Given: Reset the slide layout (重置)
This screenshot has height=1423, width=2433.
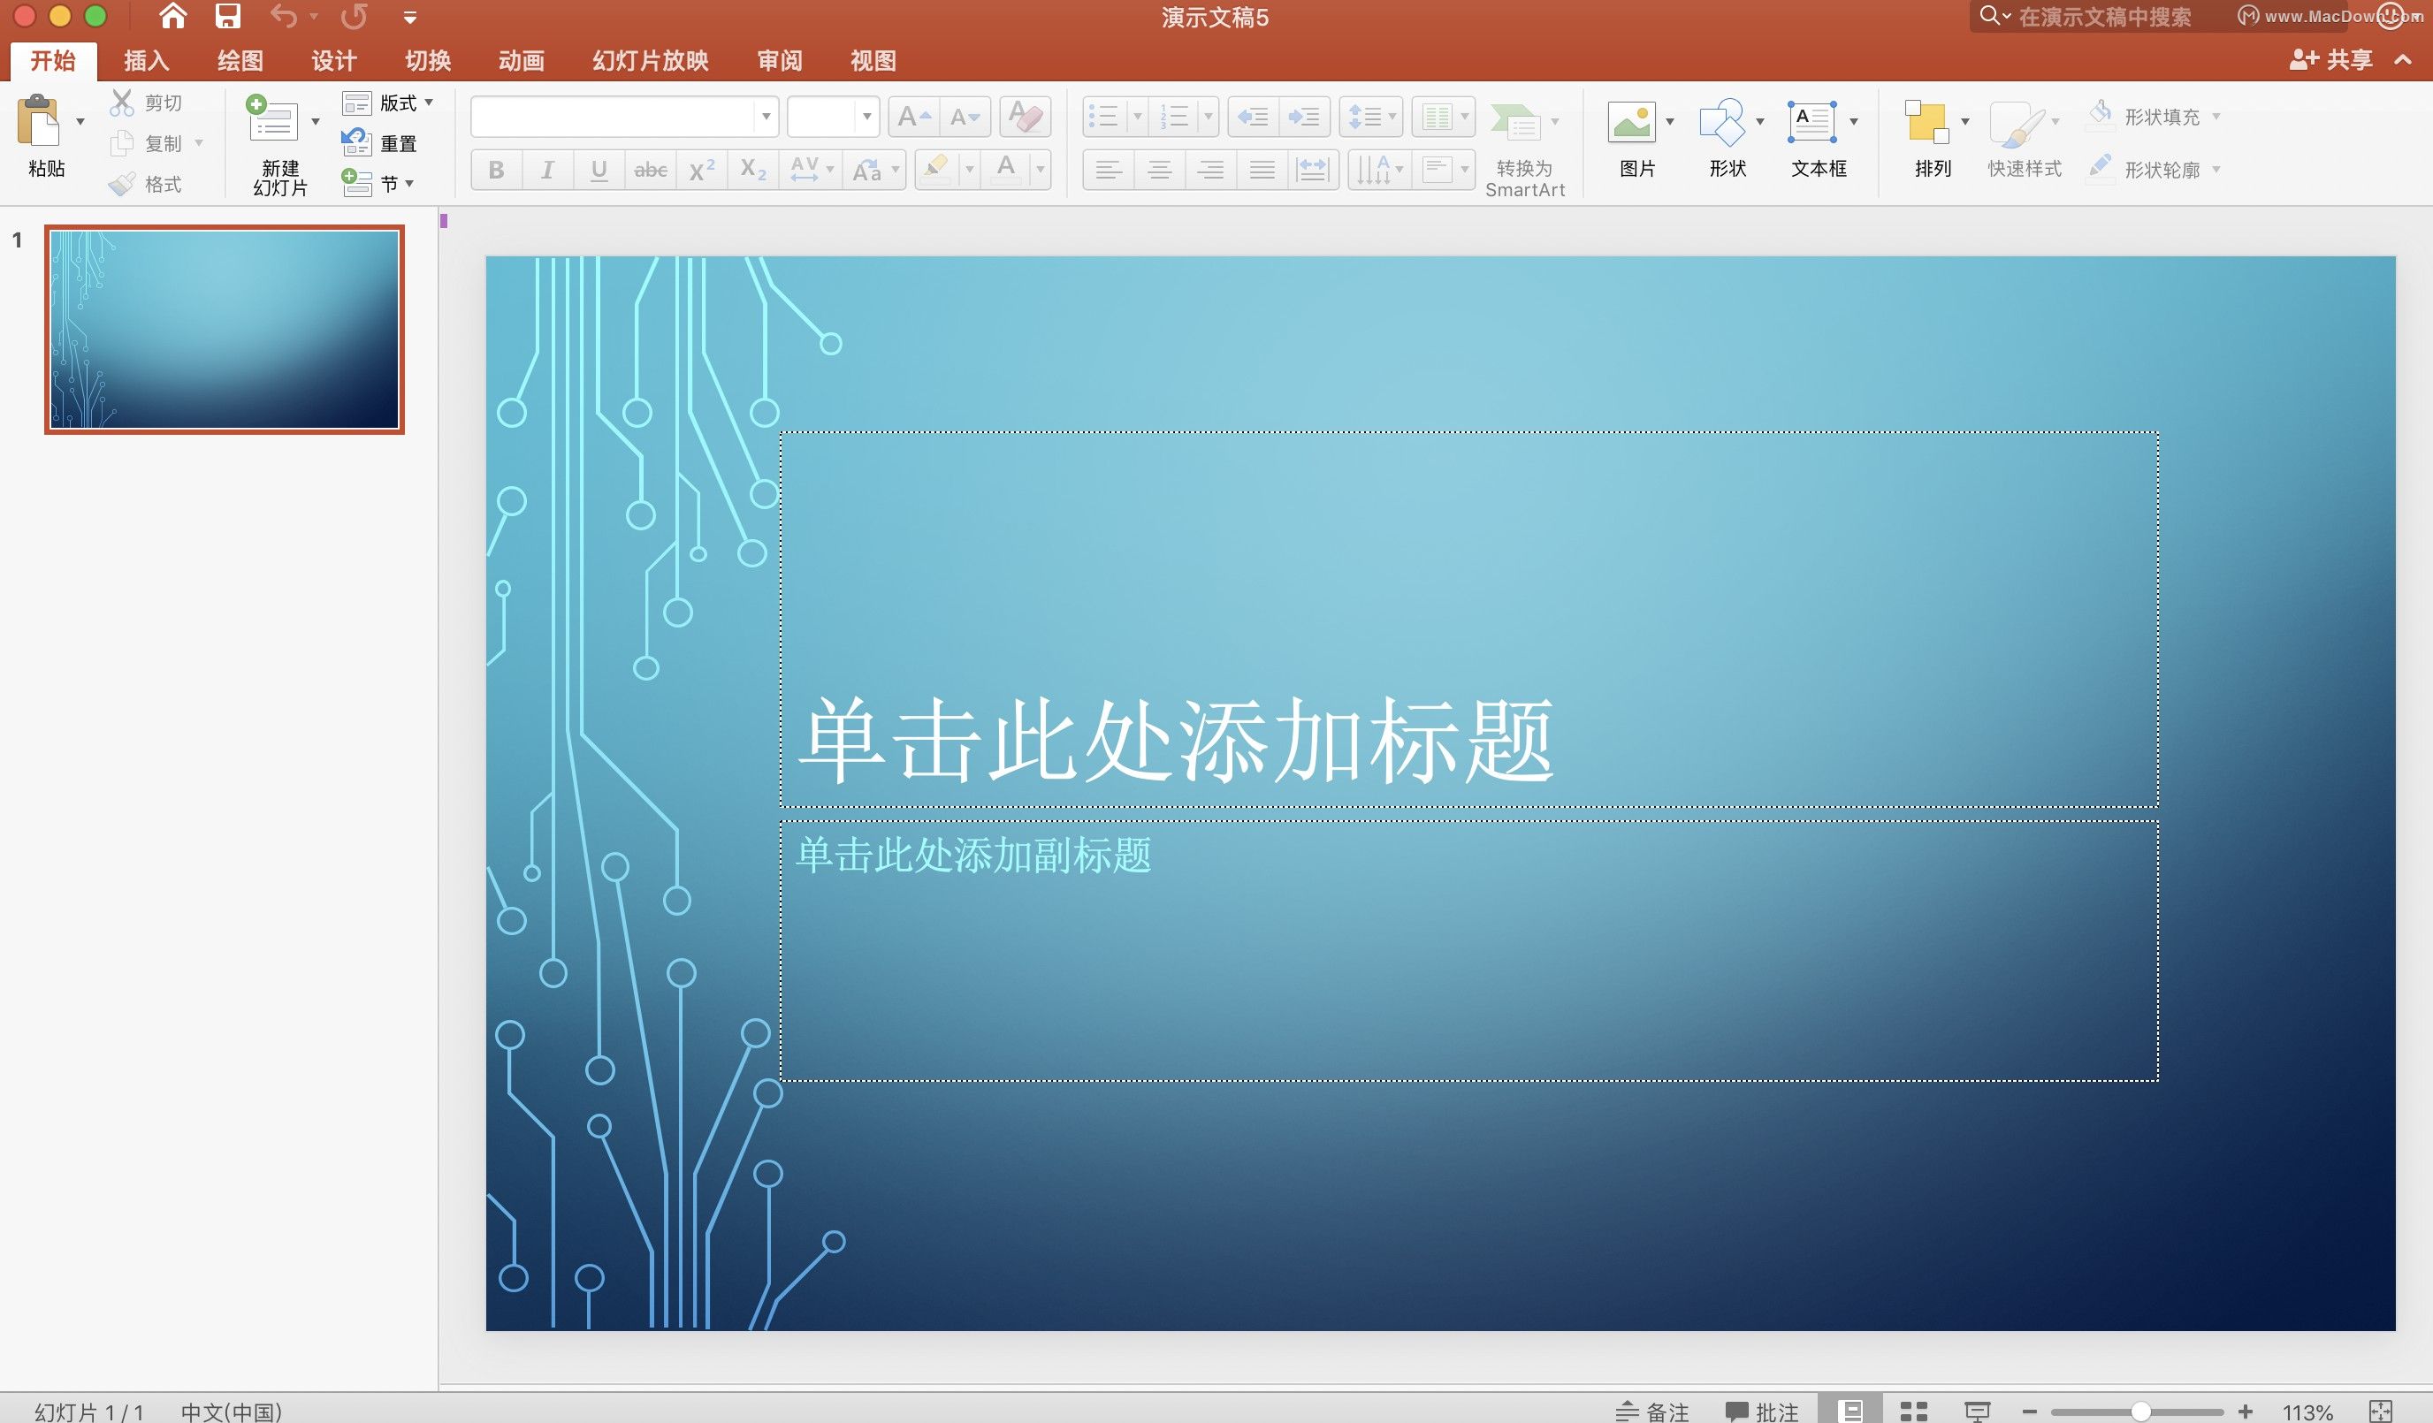Looking at the screenshot, I should pyautogui.click(x=379, y=143).
